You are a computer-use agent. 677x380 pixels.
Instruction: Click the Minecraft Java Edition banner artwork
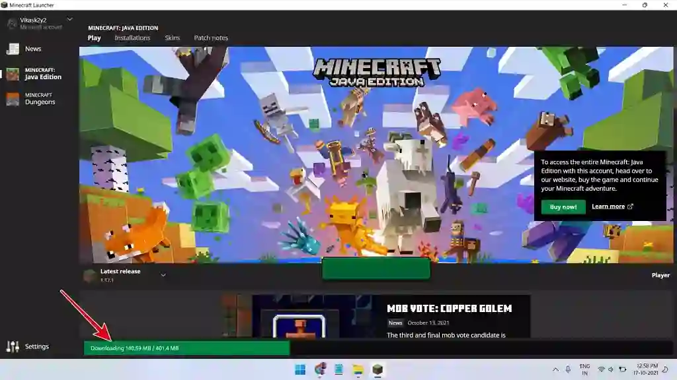coord(376,154)
